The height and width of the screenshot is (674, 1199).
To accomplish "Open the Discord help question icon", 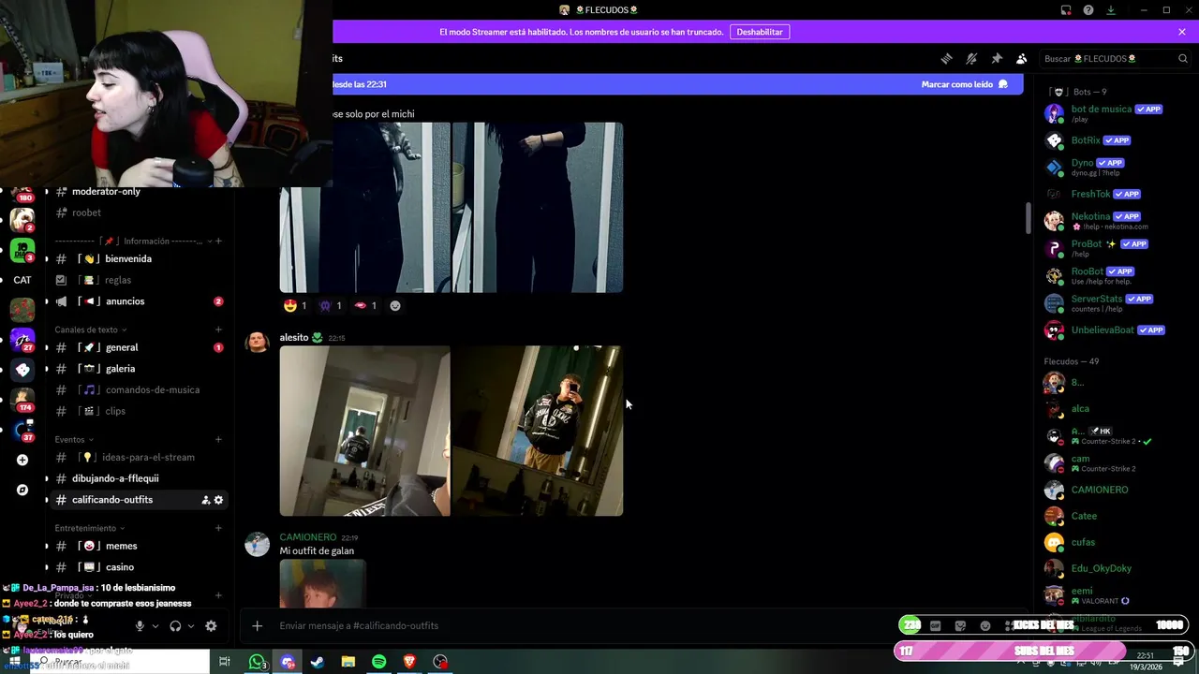I will point(1088,10).
